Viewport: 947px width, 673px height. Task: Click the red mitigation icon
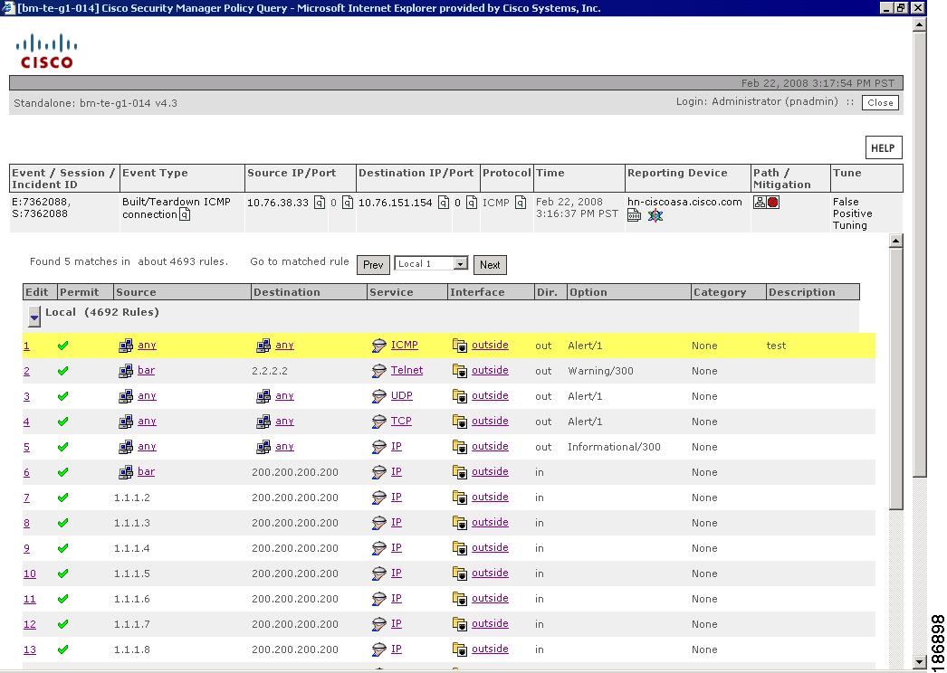773,203
